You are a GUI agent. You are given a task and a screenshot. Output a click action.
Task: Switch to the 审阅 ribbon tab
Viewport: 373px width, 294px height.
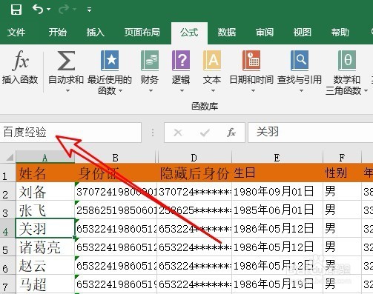pos(265,33)
